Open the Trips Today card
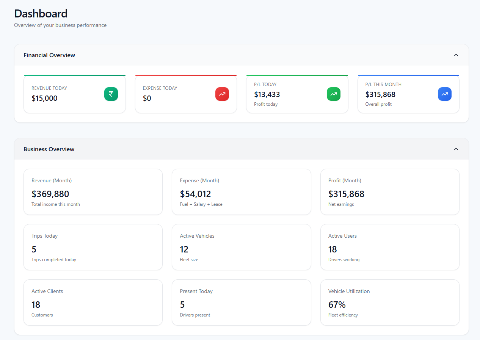This screenshot has width=480, height=340. [x=93, y=247]
